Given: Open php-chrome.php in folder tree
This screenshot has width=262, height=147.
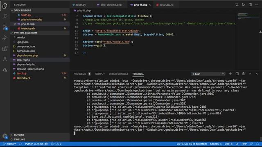Looking at the screenshot, I should pos(40,56).
